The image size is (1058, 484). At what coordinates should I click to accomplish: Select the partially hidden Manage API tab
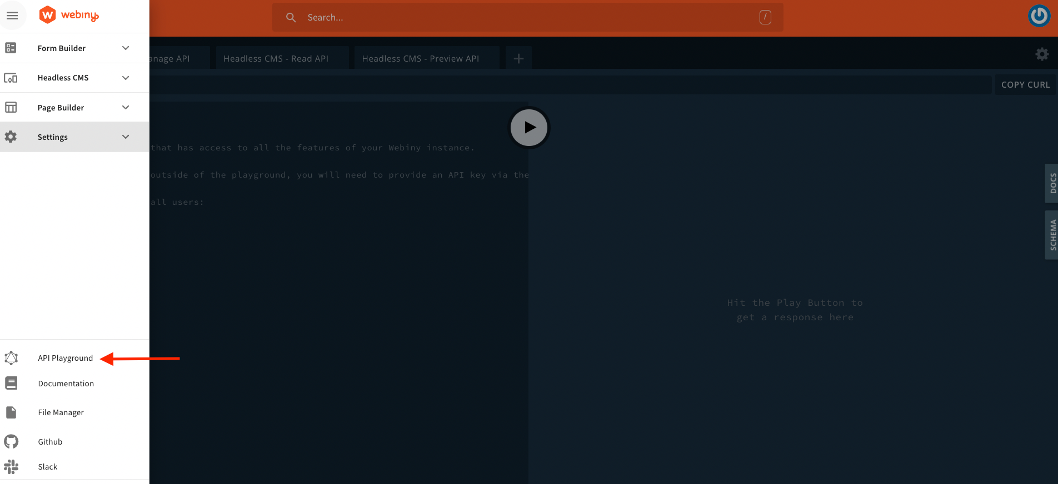[179, 58]
